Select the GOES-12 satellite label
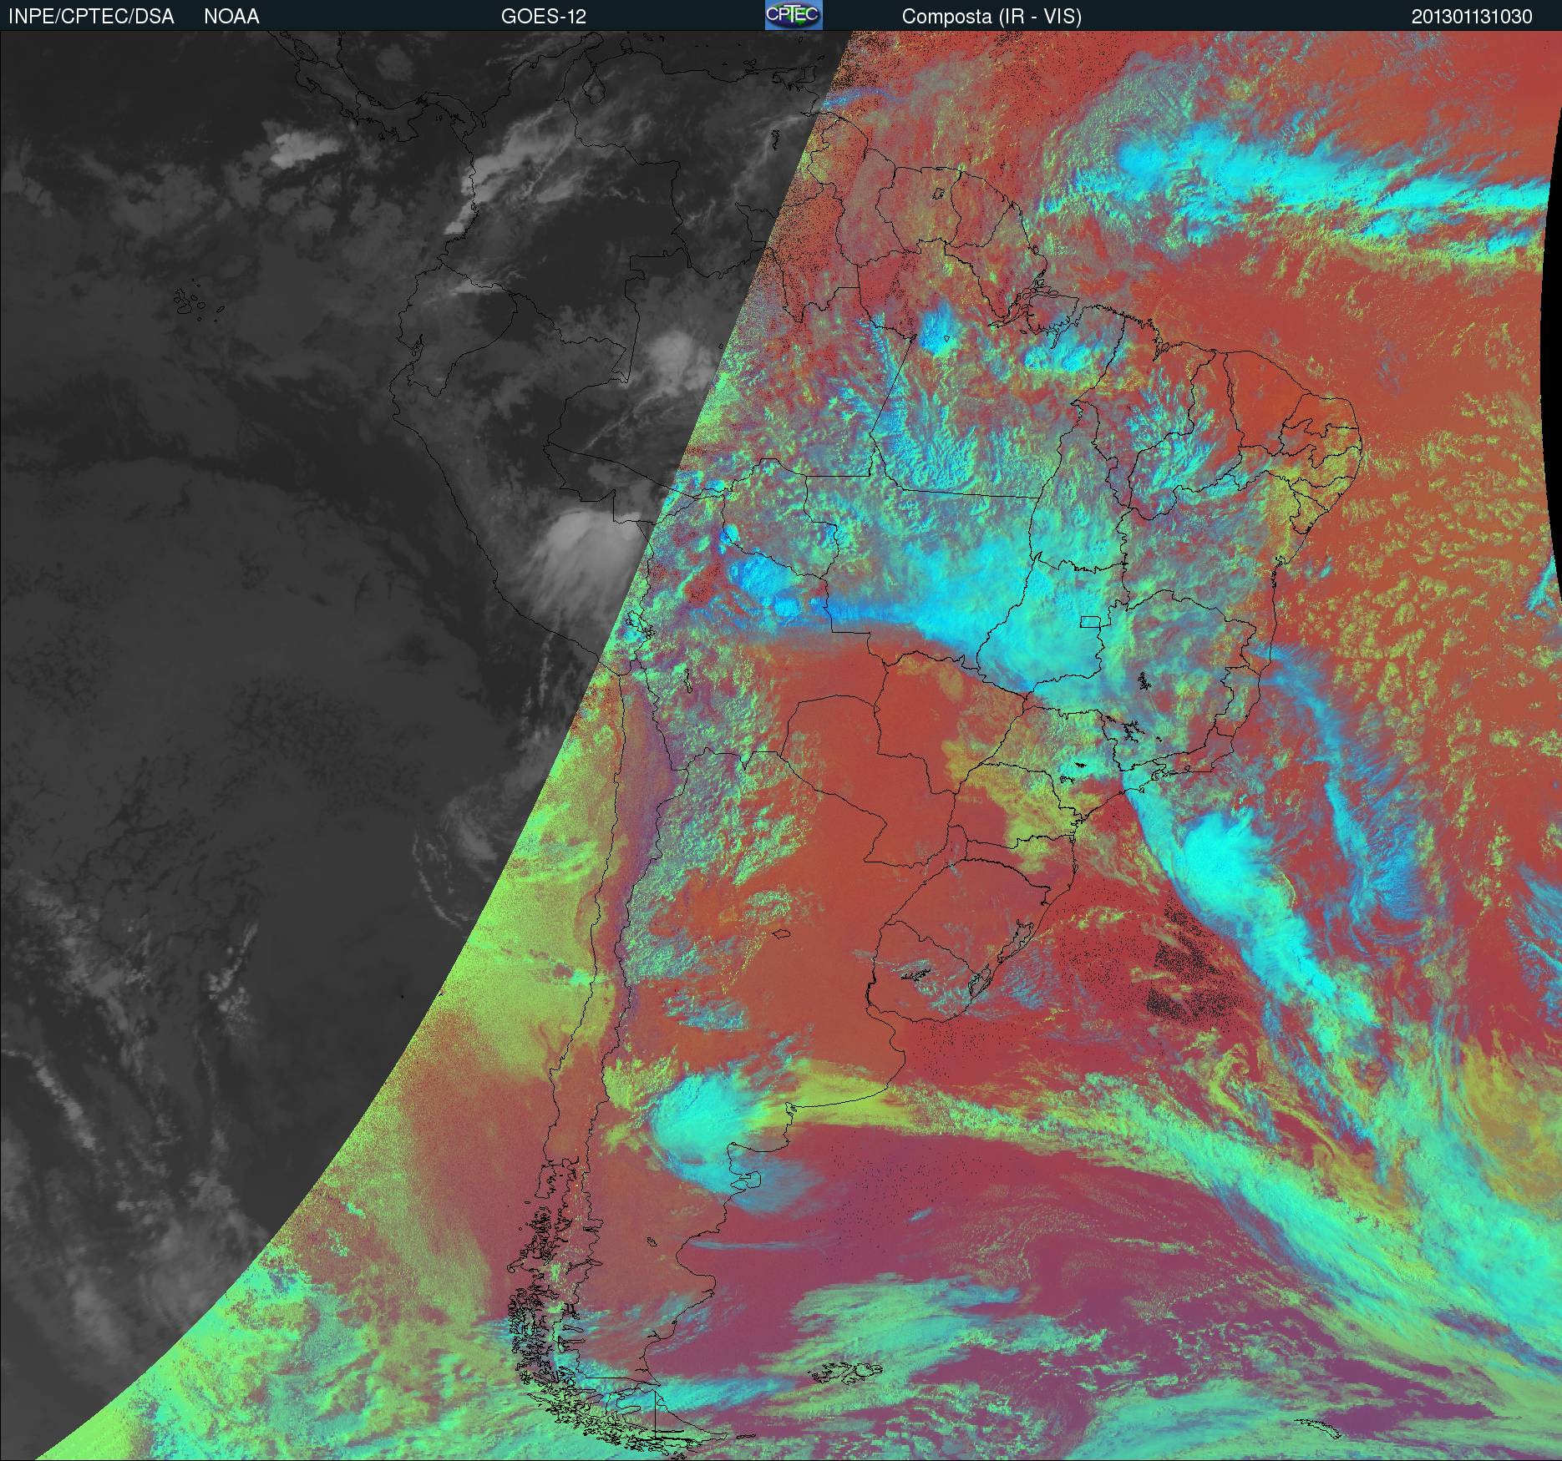 point(544,17)
